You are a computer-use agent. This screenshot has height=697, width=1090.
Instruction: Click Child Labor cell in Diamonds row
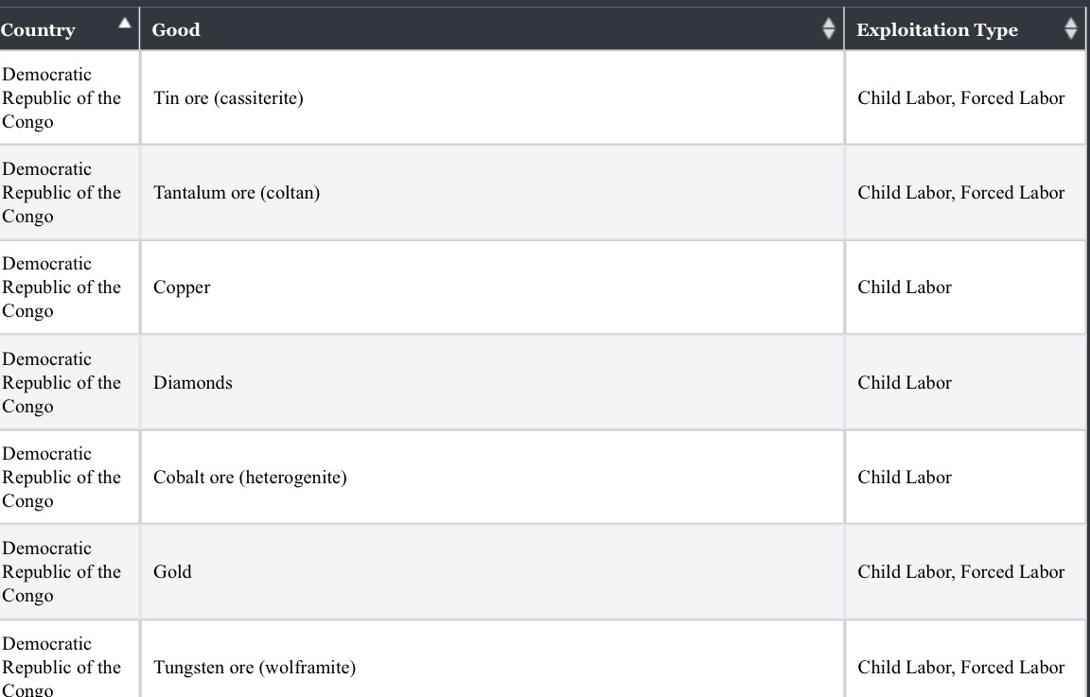(x=905, y=382)
